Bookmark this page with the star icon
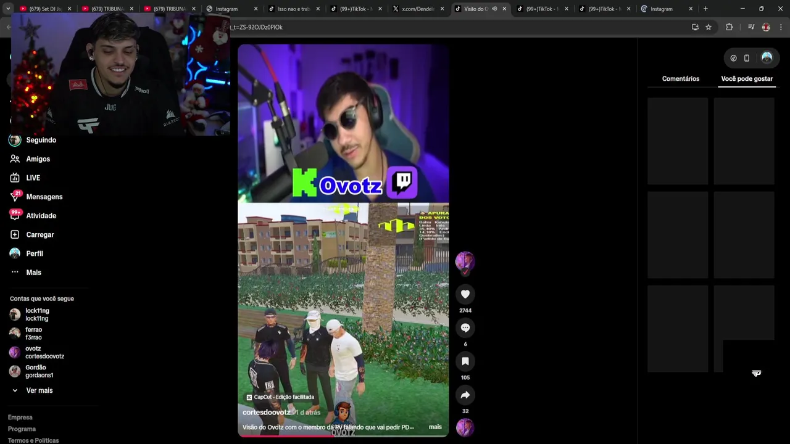 [709, 27]
